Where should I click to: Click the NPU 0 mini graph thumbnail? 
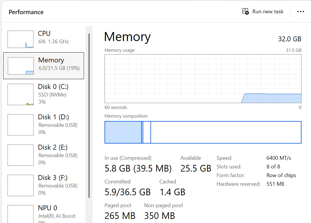pyautogui.click(x=21, y=214)
